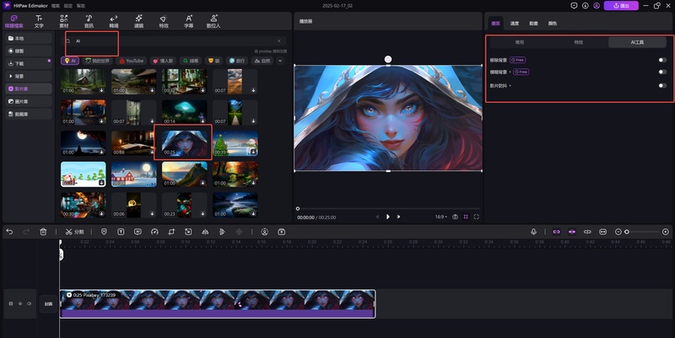Enable the 模糊背景 (Blur Background) switch
This screenshot has height=338, width=675.
pyautogui.click(x=662, y=72)
